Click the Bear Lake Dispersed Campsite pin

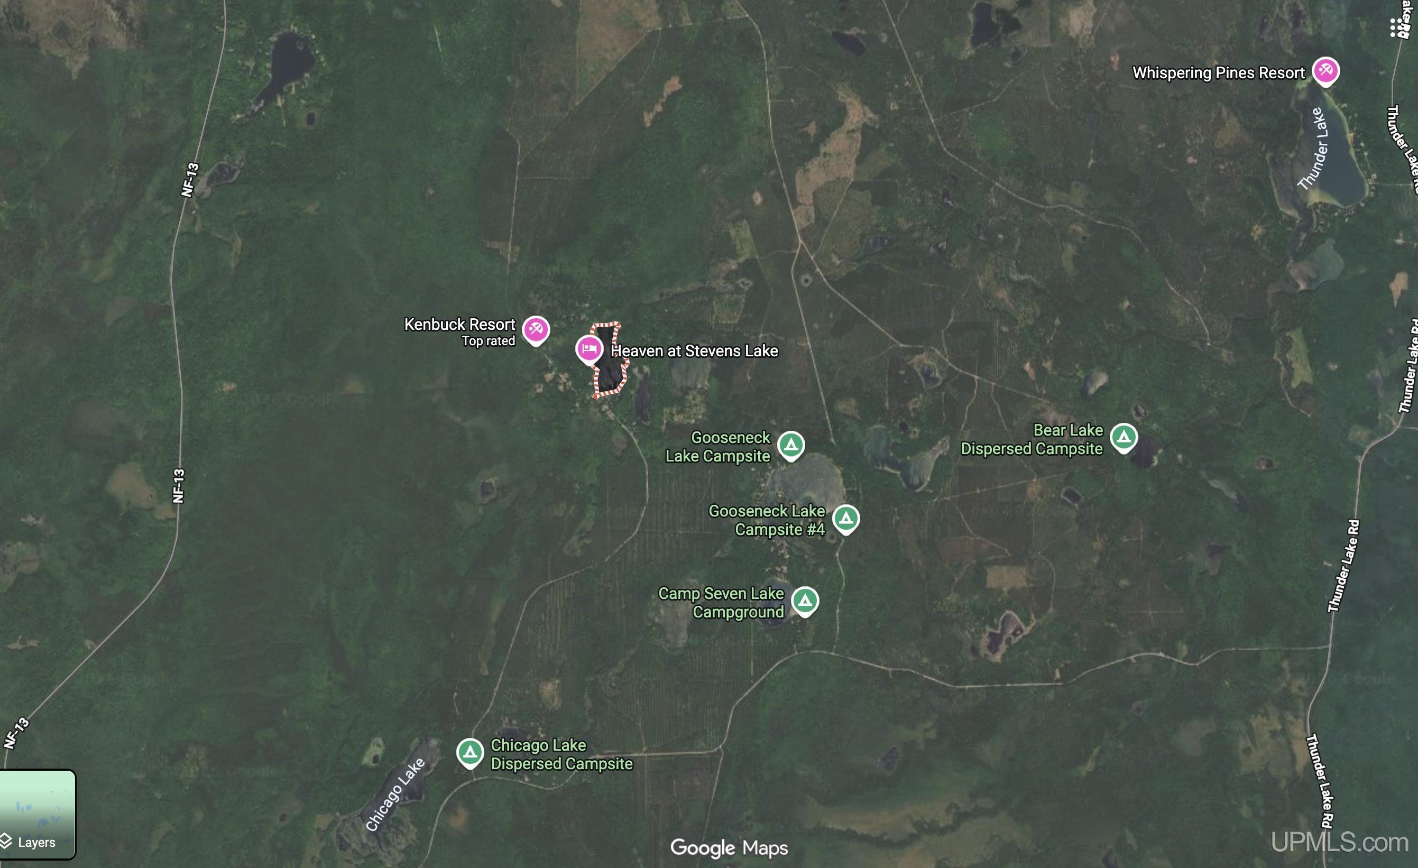coord(1124,438)
